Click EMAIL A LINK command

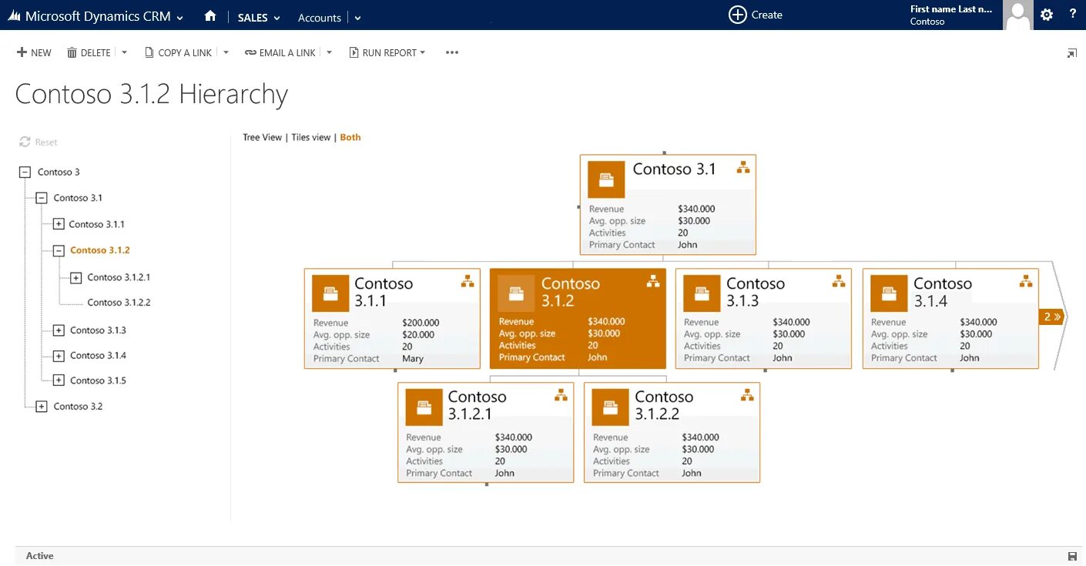coord(280,52)
